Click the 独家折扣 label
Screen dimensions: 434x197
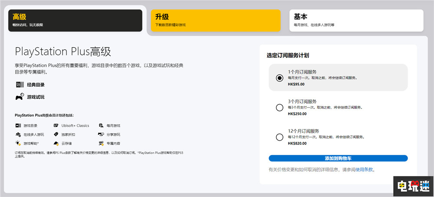click(68, 135)
